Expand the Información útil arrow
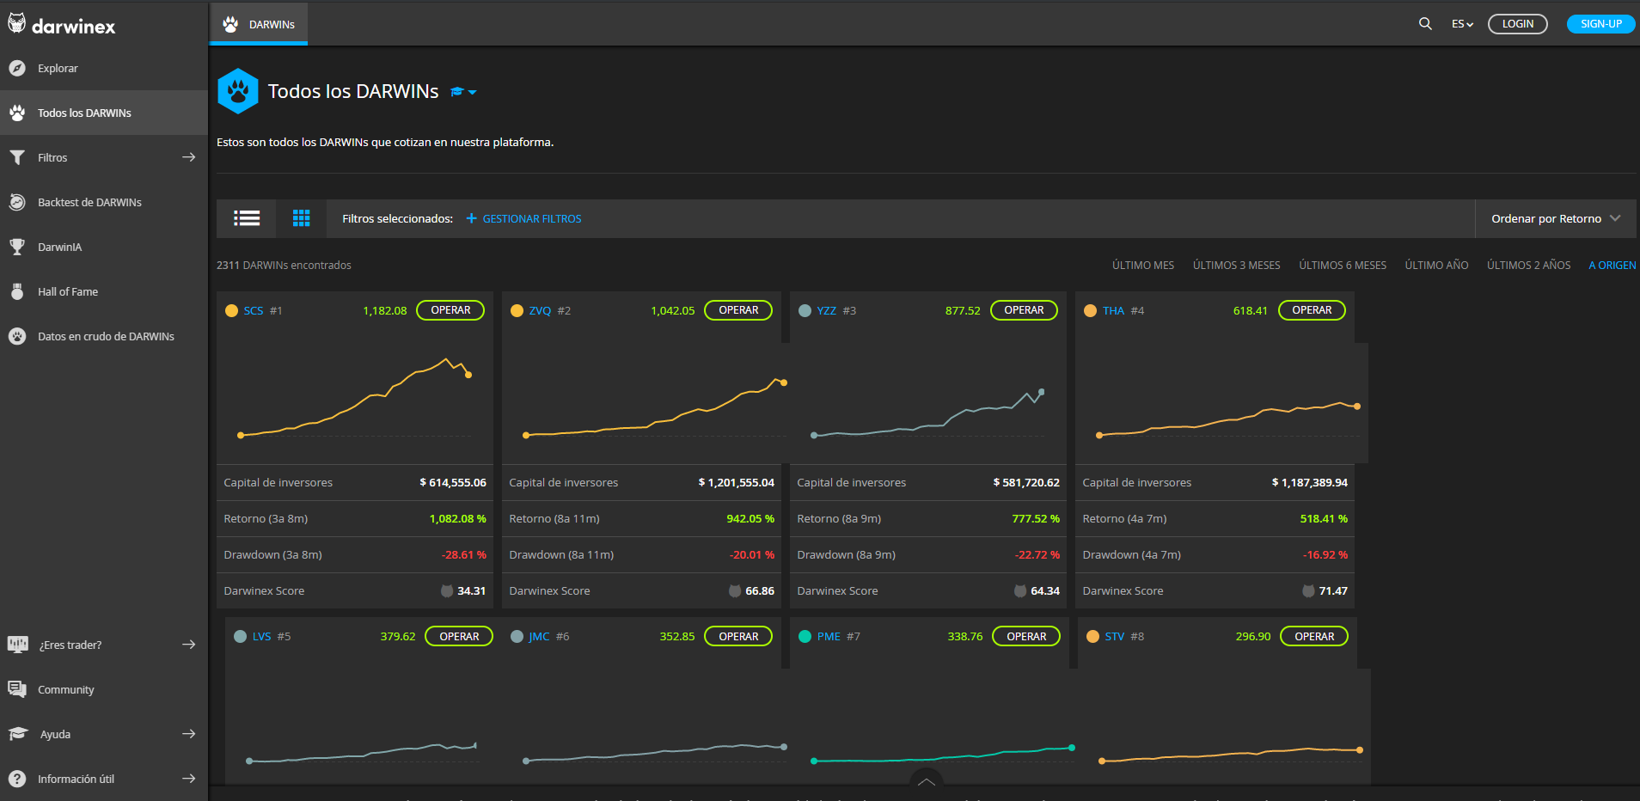1640x801 pixels. pyautogui.click(x=189, y=779)
